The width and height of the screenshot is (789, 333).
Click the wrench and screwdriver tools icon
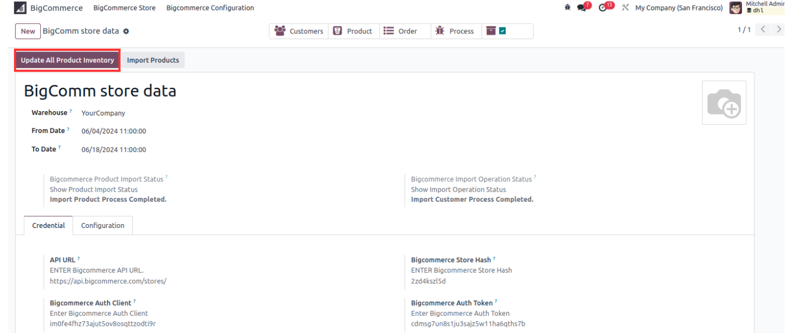[x=625, y=8]
